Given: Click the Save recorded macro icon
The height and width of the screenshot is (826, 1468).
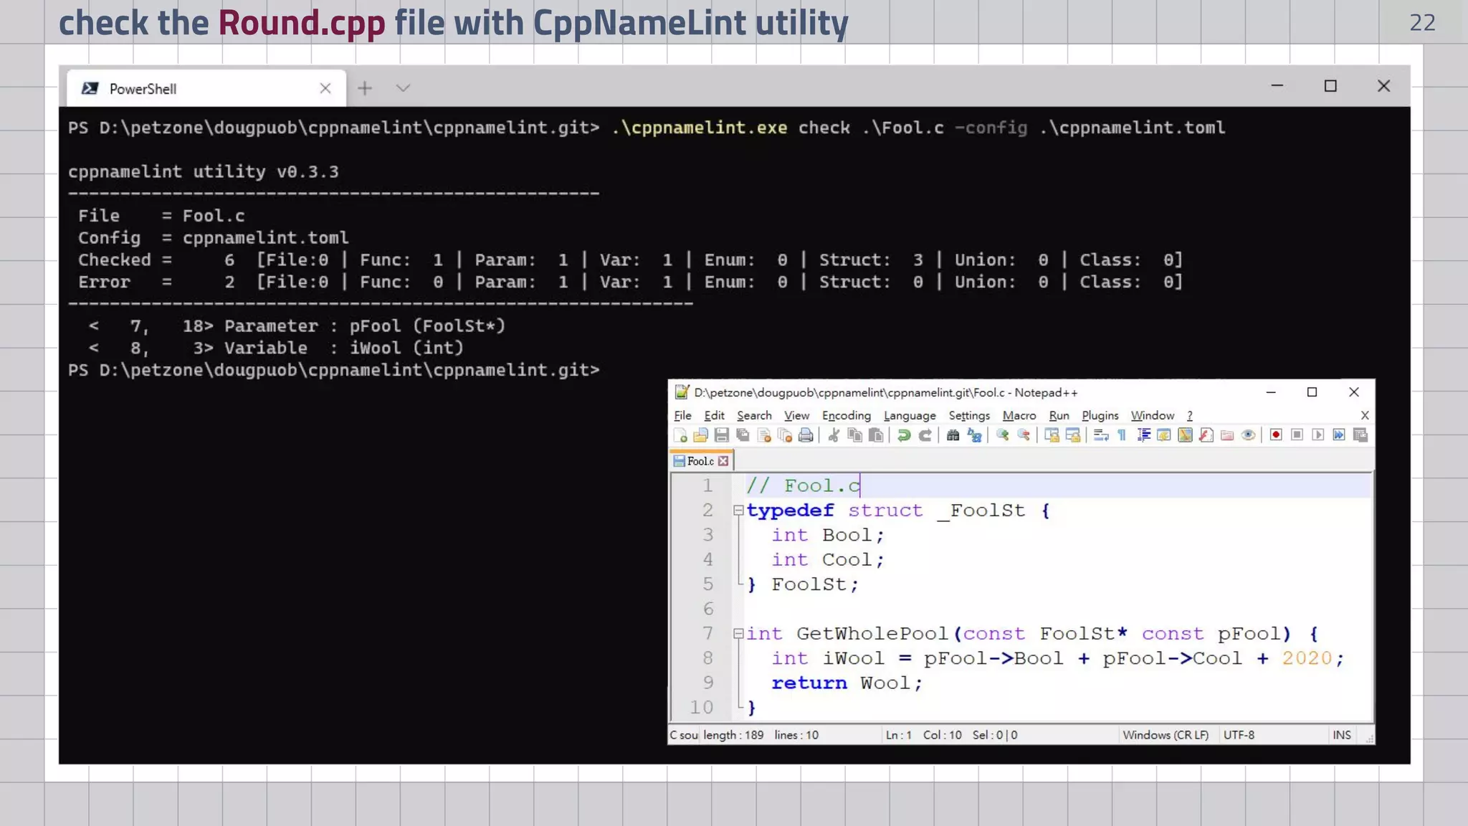Looking at the screenshot, I should 1360,435.
